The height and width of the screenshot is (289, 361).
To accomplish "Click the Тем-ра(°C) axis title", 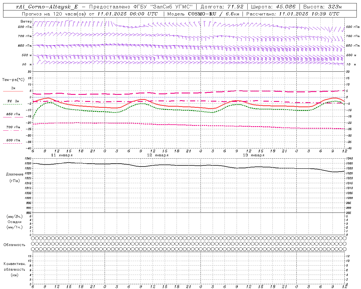I will (13, 80).
